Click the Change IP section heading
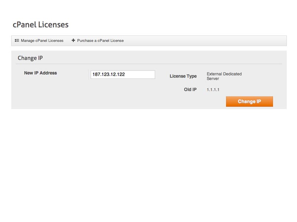The image size is (297, 222). click(x=30, y=58)
